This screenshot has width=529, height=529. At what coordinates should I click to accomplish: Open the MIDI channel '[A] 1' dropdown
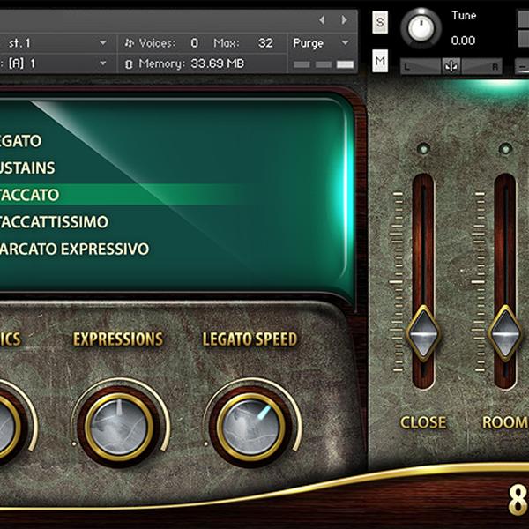pyautogui.click(x=103, y=63)
